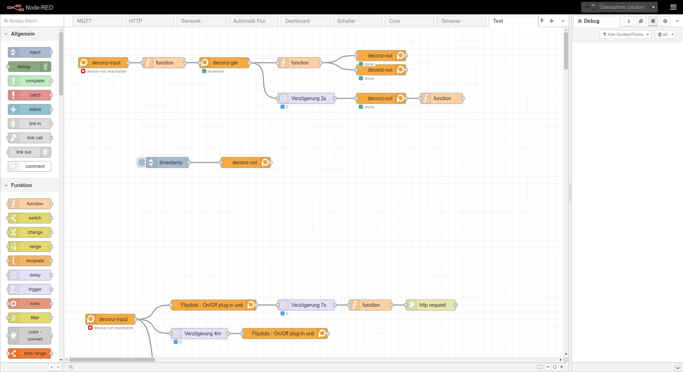Image resolution: width=683 pixels, height=372 pixels.
Task: Switch to the Automatik Flur tab
Action: [254, 21]
